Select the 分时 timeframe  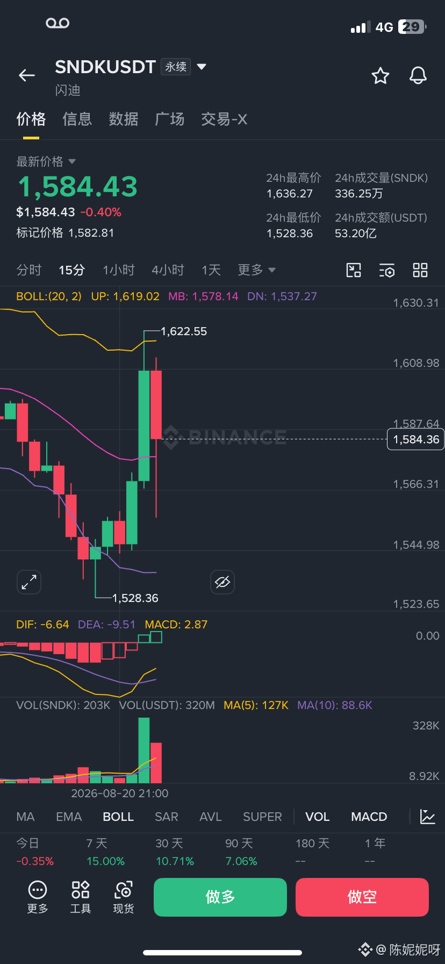pyautogui.click(x=29, y=270)
